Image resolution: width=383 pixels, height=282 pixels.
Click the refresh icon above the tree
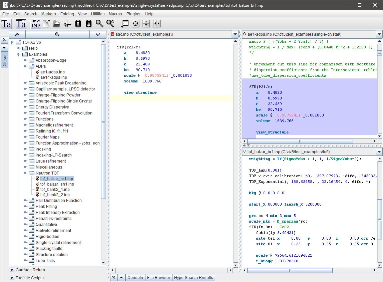coord(57,34)
